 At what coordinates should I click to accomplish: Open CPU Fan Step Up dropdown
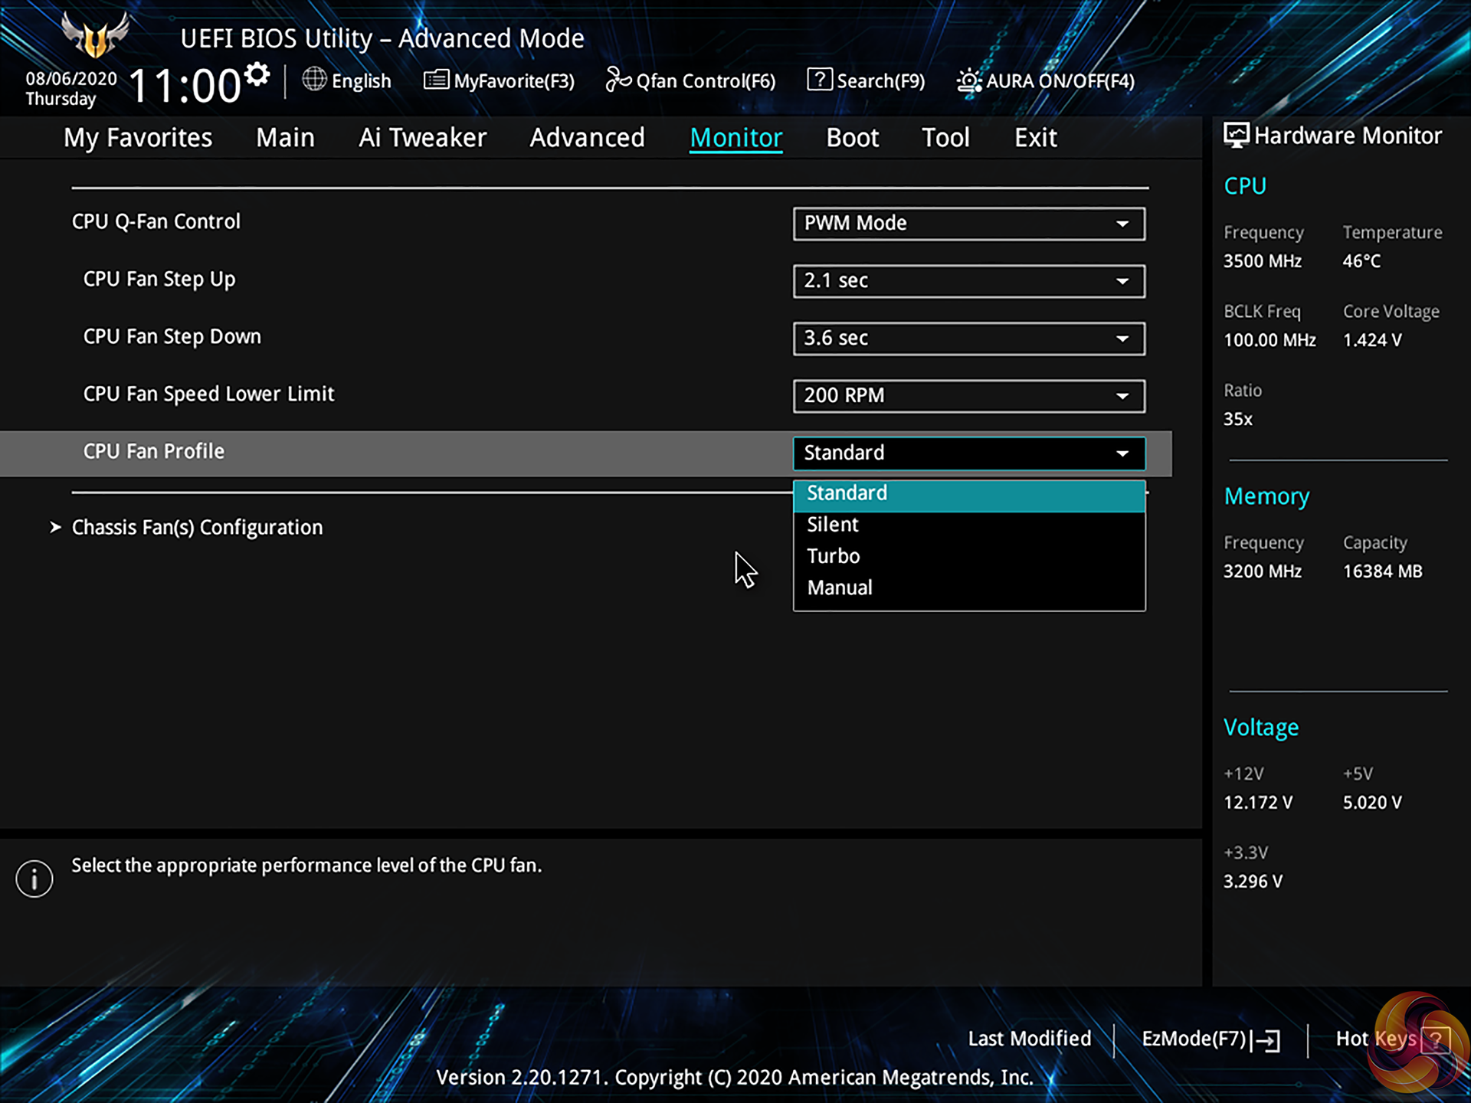pyautogui.click(x=968, y=281)
